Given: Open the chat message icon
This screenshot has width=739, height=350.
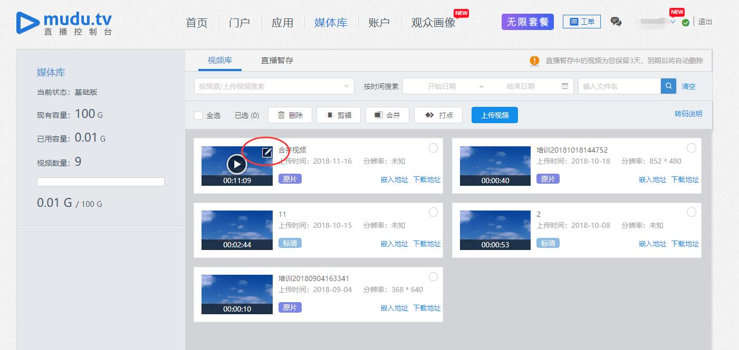Looking at the screenshot, I should point(616,22).
